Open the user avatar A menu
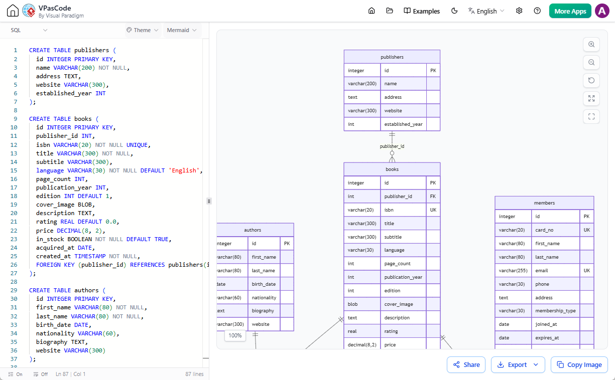The width and height of the screenshot is (615, 380). [x=602, y=11]
